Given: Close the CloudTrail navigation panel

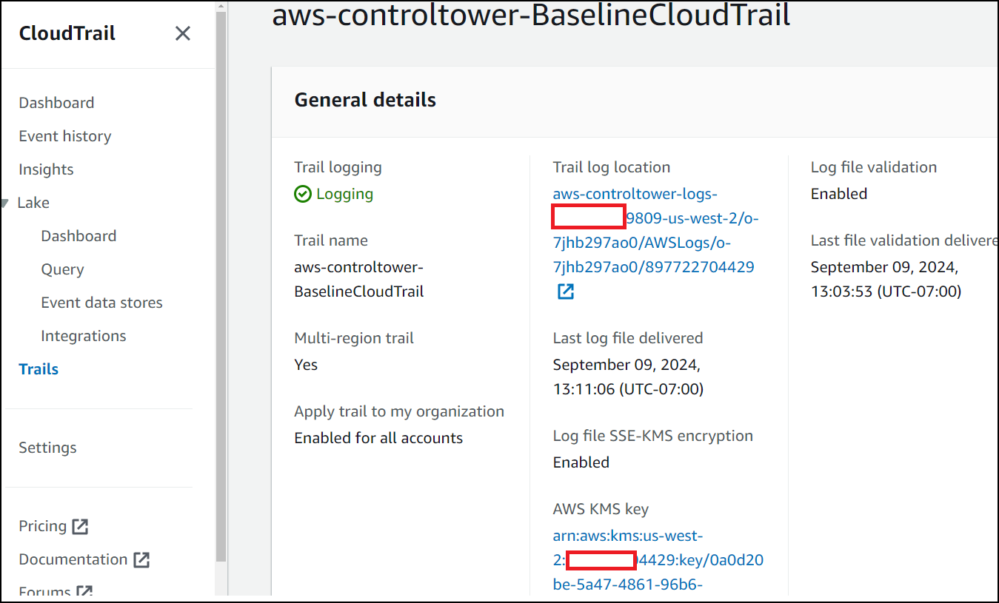Looking at the screenshot, I should [182, 33].
